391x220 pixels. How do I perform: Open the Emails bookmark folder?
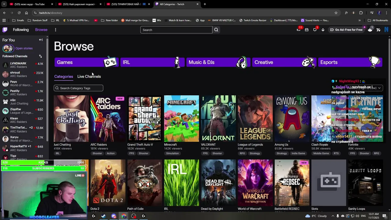point(18,20)
